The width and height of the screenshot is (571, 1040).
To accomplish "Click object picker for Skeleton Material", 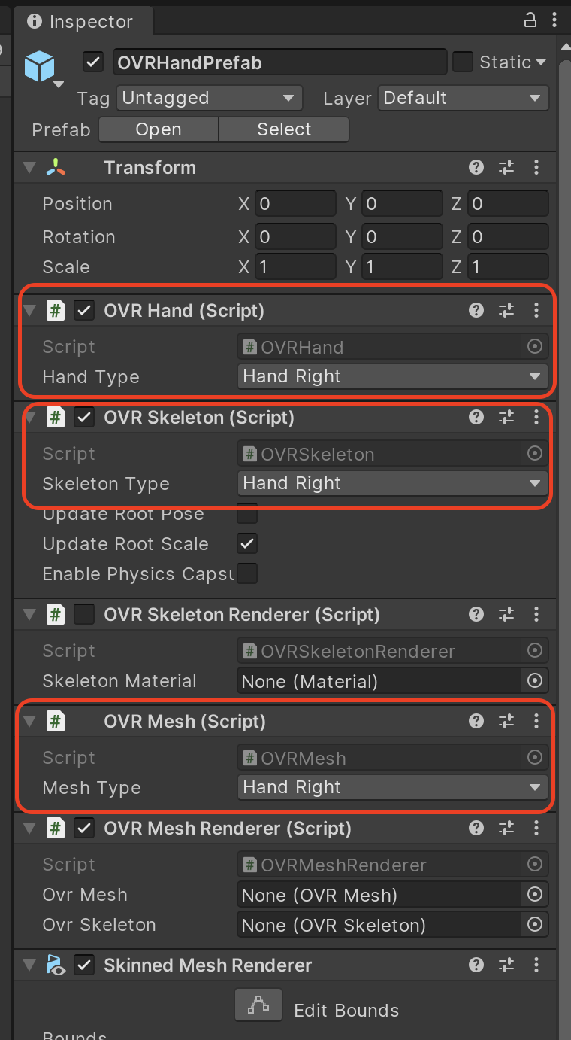I will (x=535, y=680).
